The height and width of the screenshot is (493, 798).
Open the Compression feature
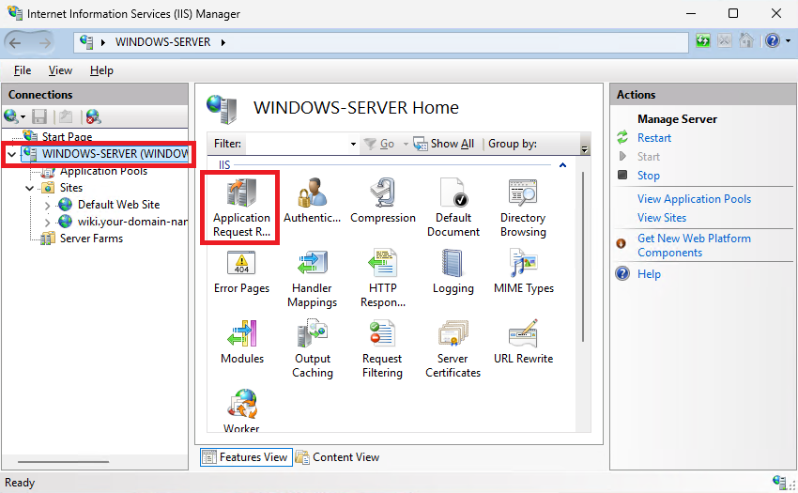click(383, 201)
